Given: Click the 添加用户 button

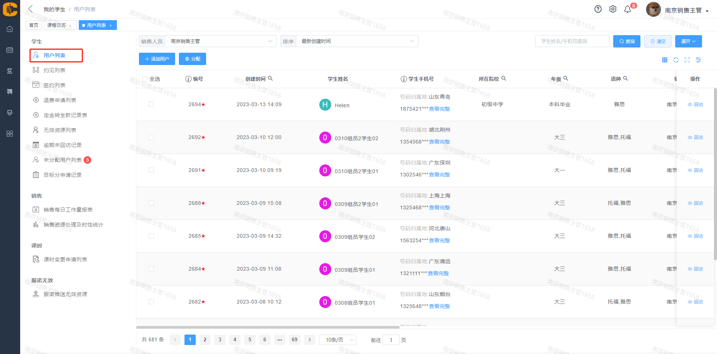Looking at the screenshot, I should [157, 59].
